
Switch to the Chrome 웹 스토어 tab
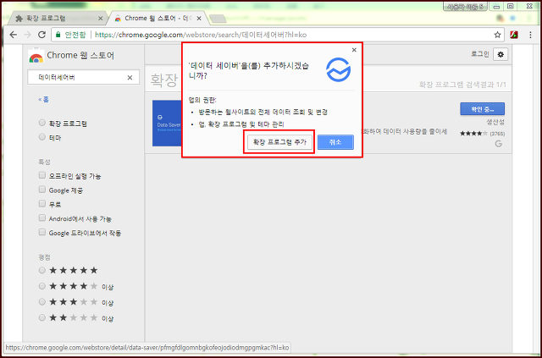click(x=158, y=19)
